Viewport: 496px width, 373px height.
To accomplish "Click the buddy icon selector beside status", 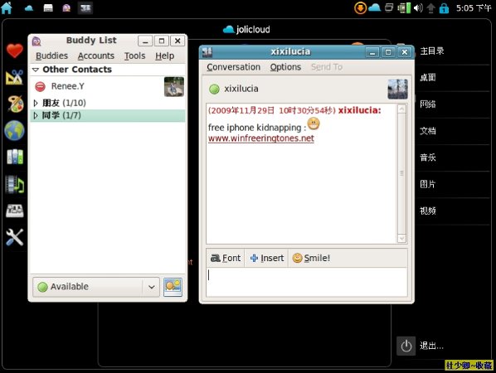I will (173, 287).
